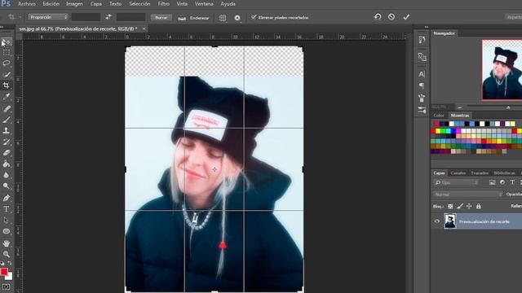
Task: Click the red foreground color swatch
Action: 4,272
